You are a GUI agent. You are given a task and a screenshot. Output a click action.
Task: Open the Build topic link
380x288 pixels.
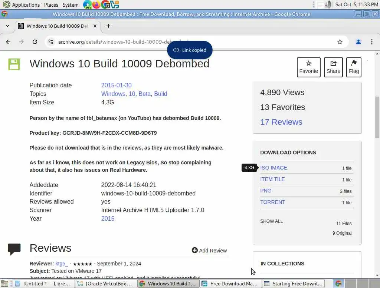pyautogui.click(x=161, y=94)
